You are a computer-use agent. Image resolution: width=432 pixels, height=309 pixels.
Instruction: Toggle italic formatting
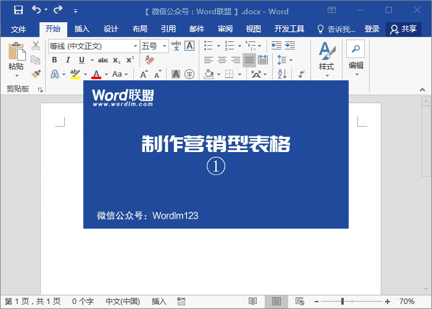[x=68, y=60]
